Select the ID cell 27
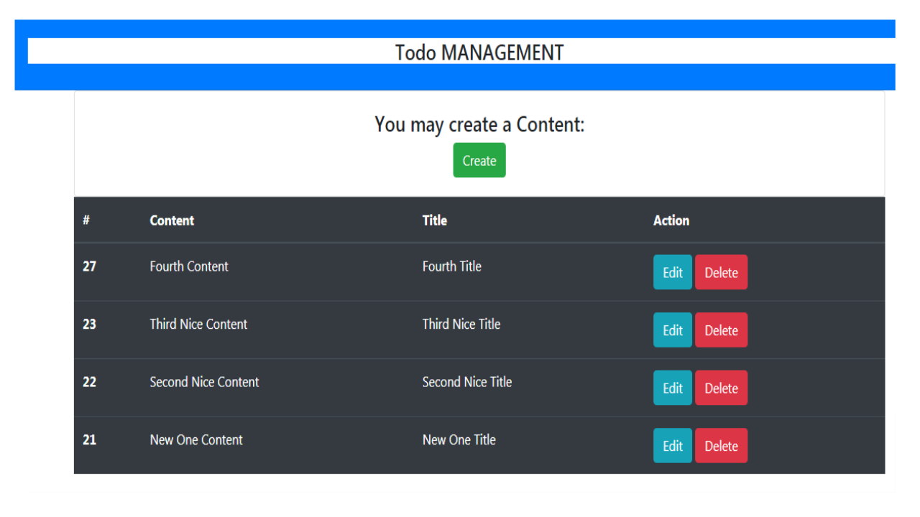Viewport: 920px width, 517px height. [x=89, y=266]
